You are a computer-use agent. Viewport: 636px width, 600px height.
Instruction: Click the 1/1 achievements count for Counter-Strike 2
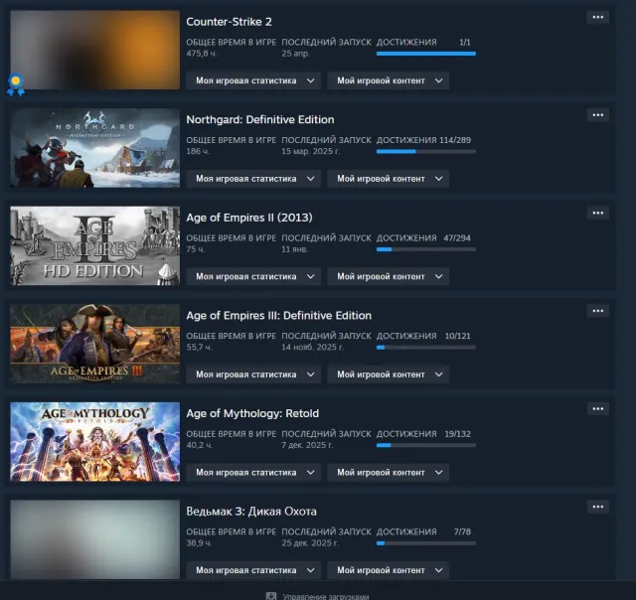point(465,42)
